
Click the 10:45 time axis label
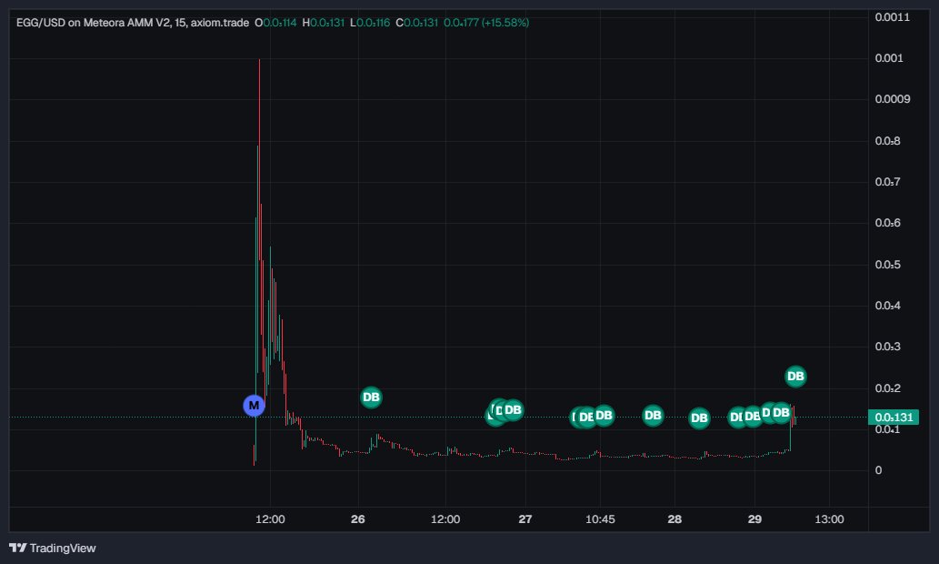pyautogui.click(x=600, y=519)
